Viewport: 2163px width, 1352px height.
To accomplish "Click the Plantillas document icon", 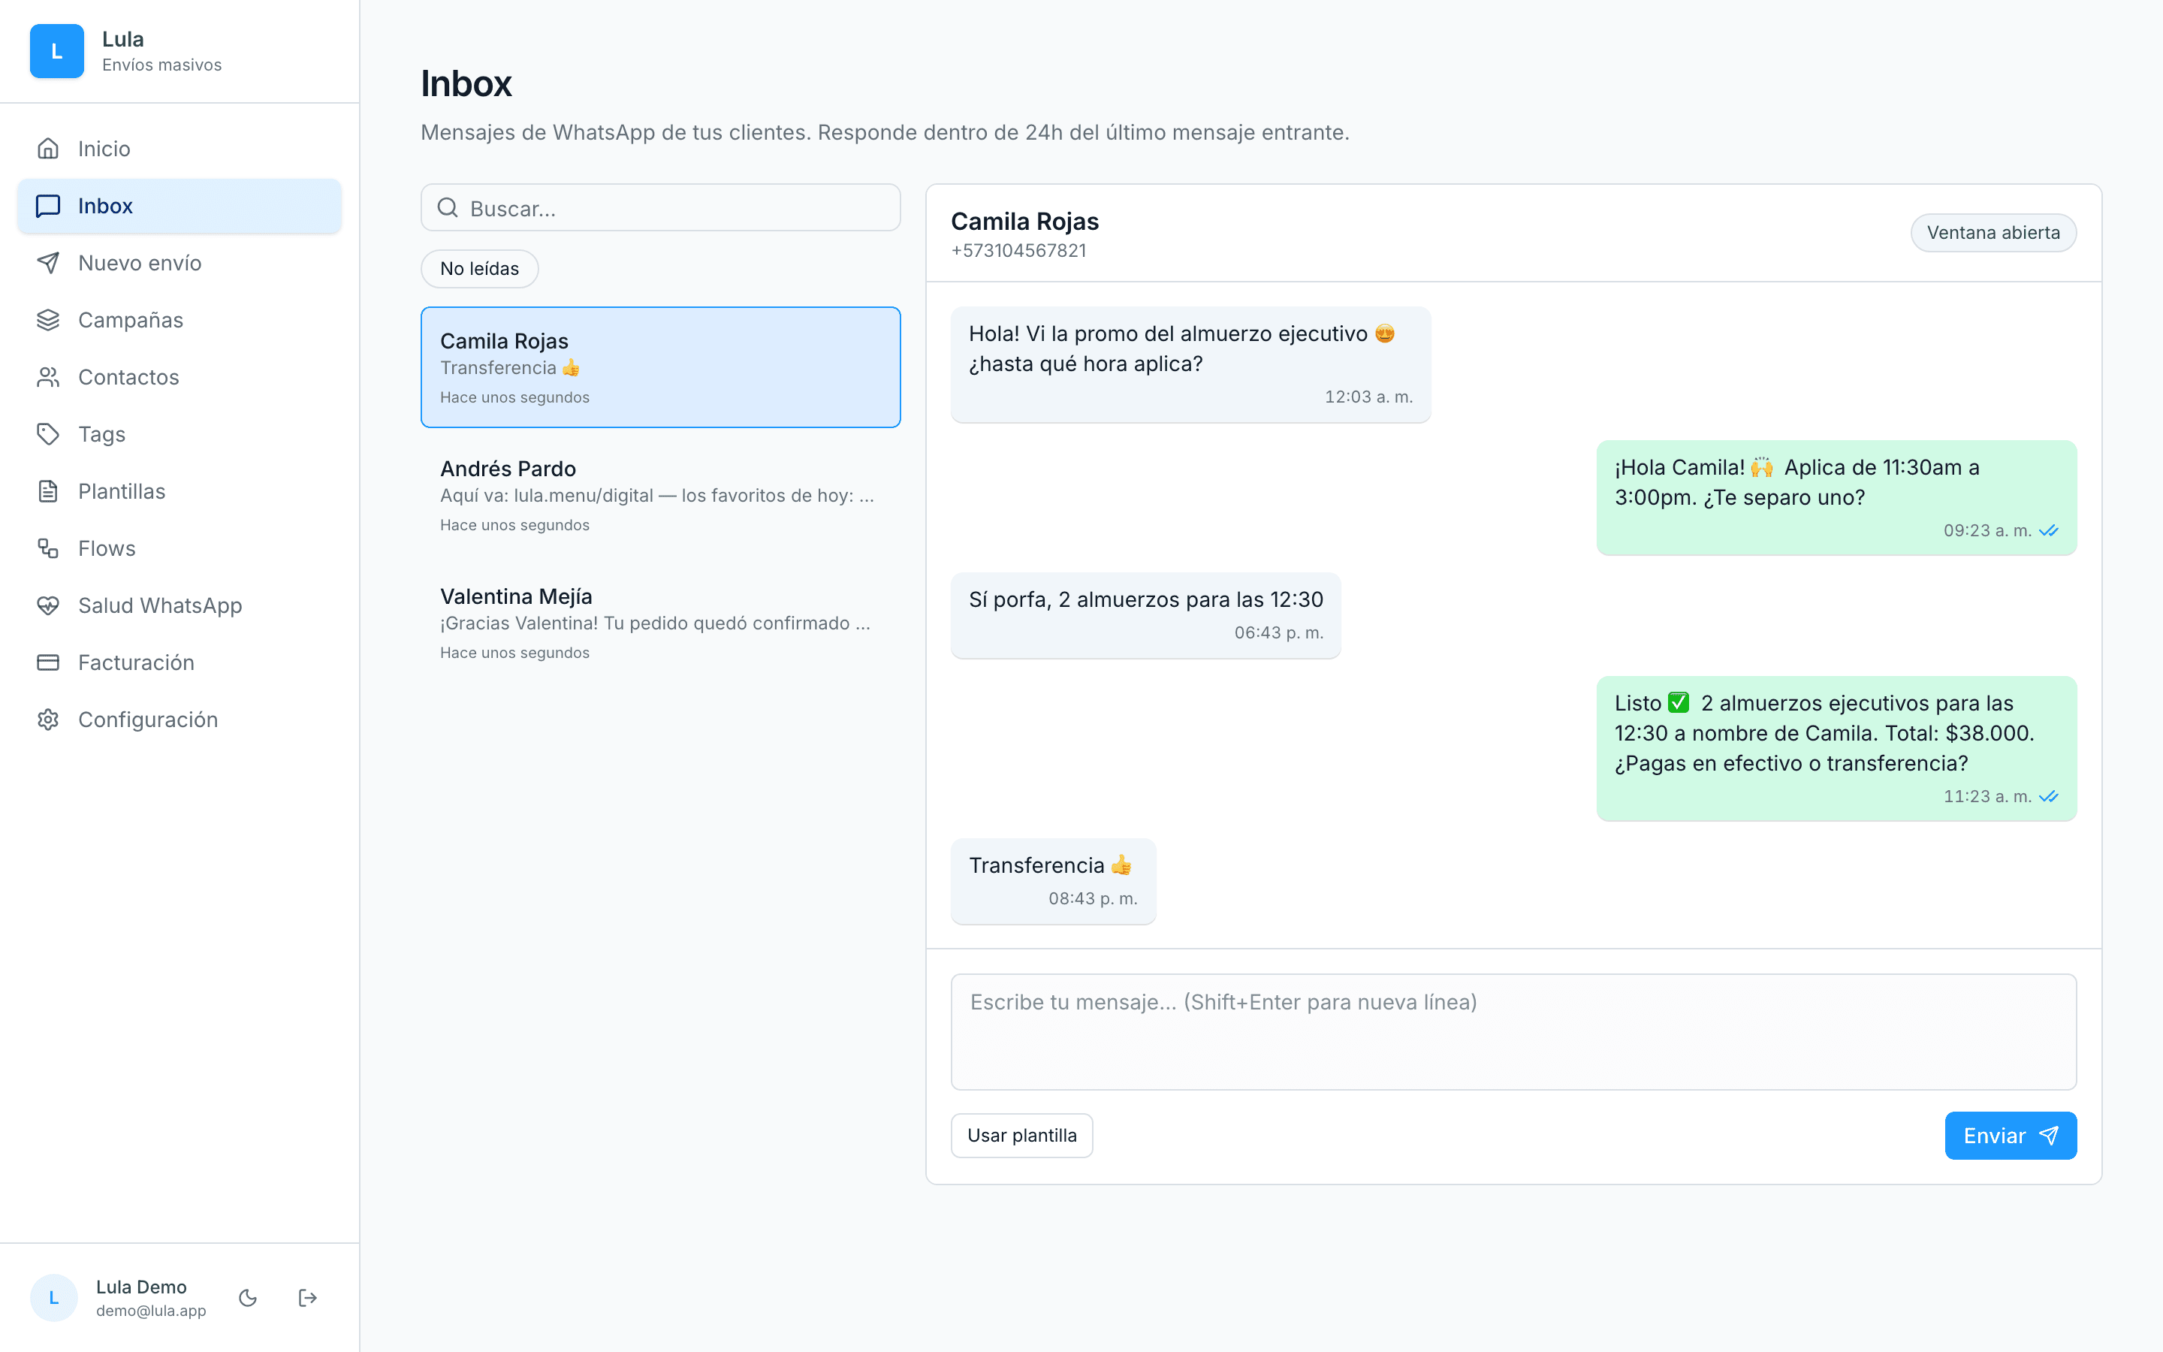I will pos(48,491).
